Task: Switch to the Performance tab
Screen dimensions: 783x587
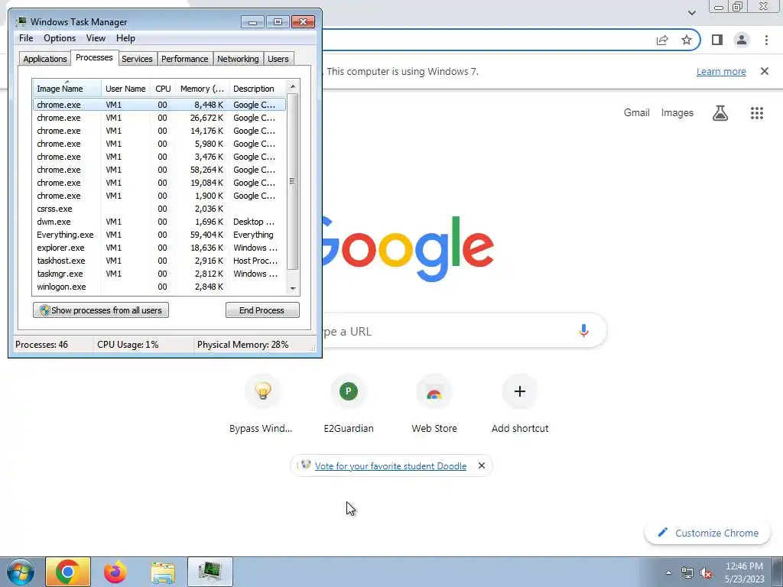Action: tap(184, 59)
